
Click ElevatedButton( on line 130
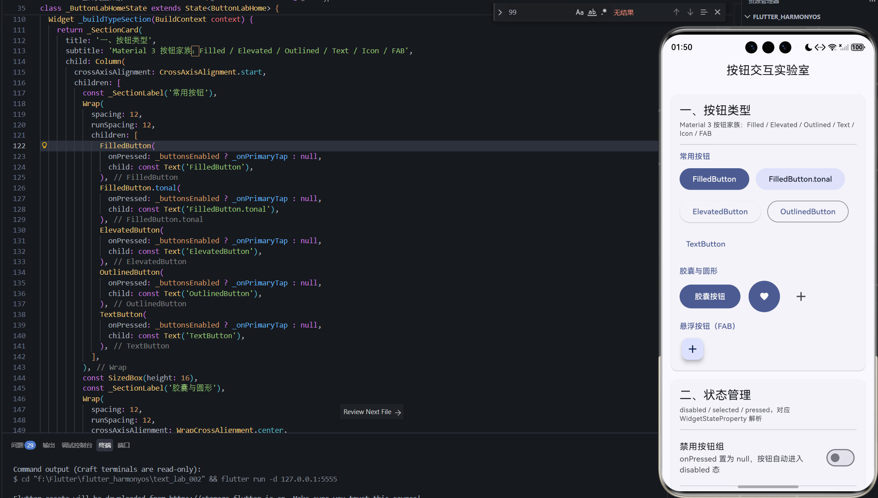(x=131, y=230)
